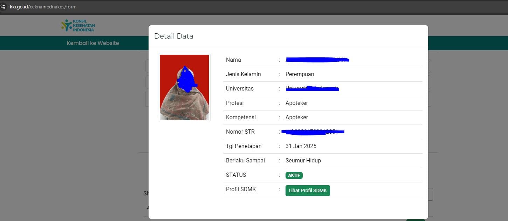
Task: Click the Berlaku Sampai Seumur Hidup row
Action: pos(303,160)
